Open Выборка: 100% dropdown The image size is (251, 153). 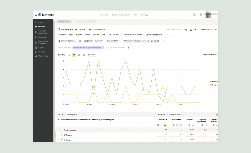click(x=113, y=41)
